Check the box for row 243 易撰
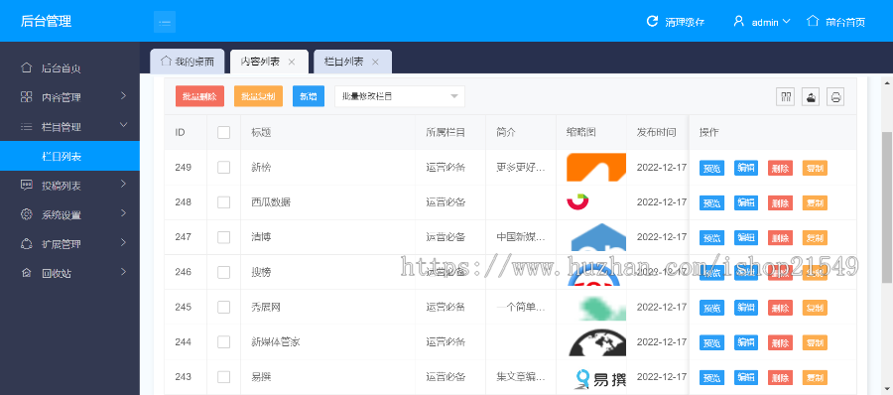893x395 pixels. pyautogui.click(x=224, y=377)
